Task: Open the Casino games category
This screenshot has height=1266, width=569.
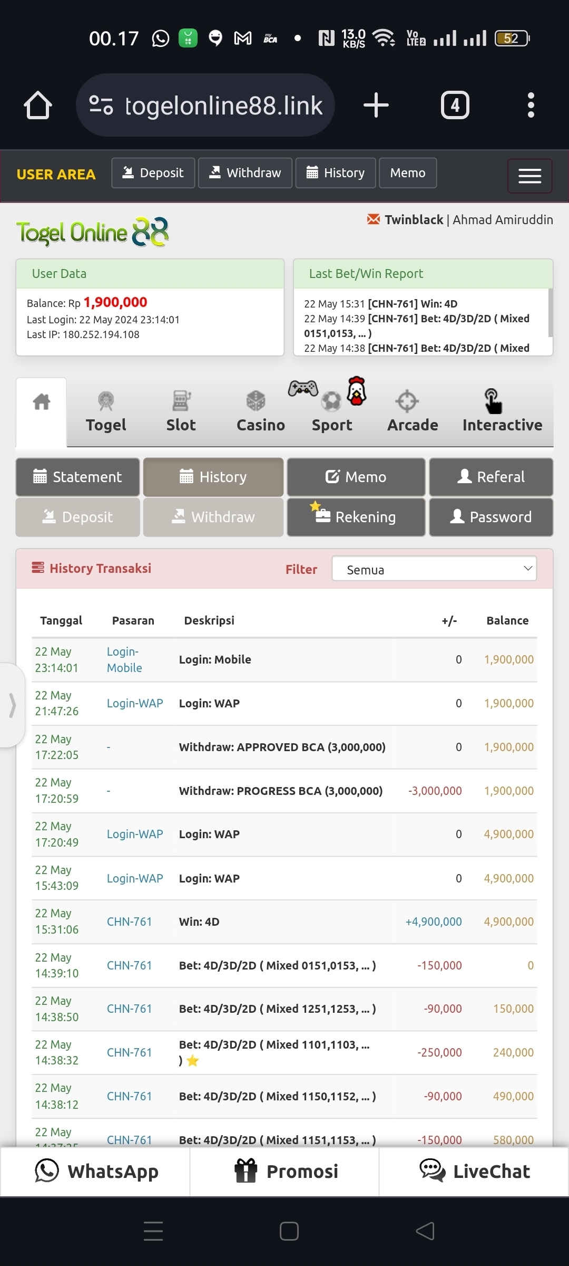Action: (260, 412)
